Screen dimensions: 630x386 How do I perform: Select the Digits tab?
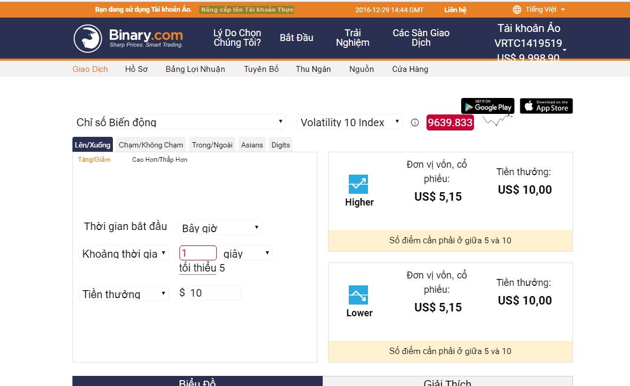click(281, 145)
